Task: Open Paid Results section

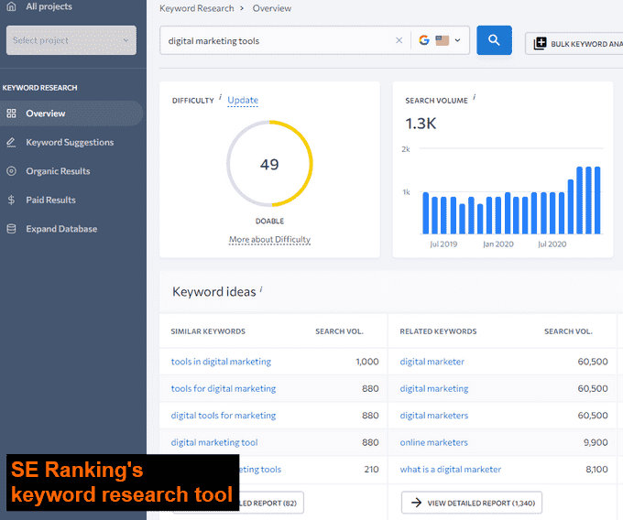Action: 51,200
